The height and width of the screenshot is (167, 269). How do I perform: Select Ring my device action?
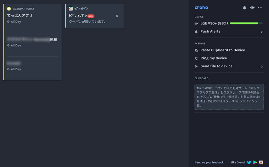point(214,58)
